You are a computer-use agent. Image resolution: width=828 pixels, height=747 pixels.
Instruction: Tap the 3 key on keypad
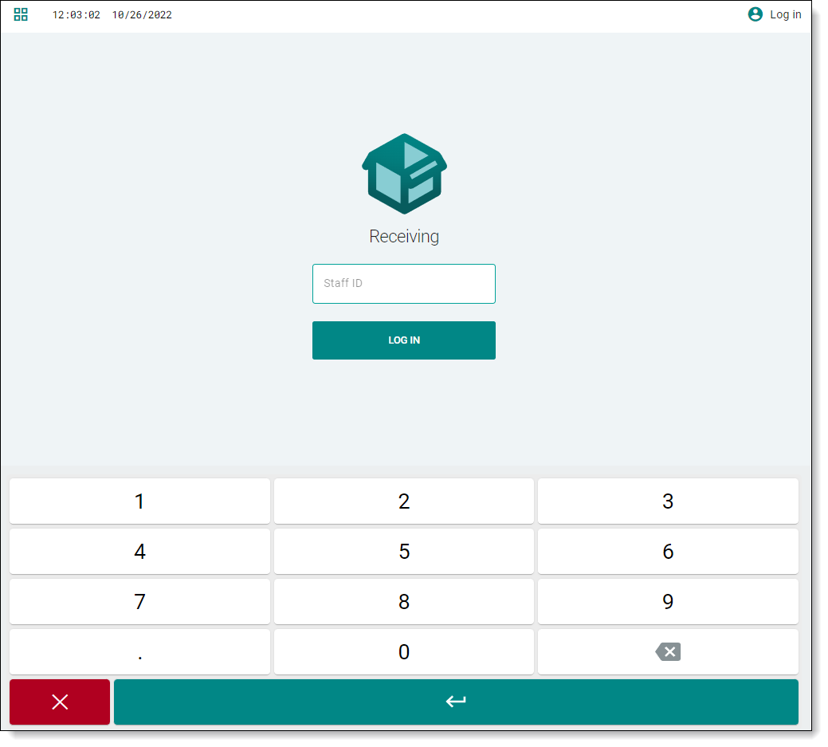668,501
